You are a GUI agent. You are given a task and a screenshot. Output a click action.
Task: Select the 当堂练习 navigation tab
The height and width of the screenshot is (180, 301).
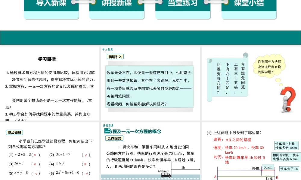183,9
